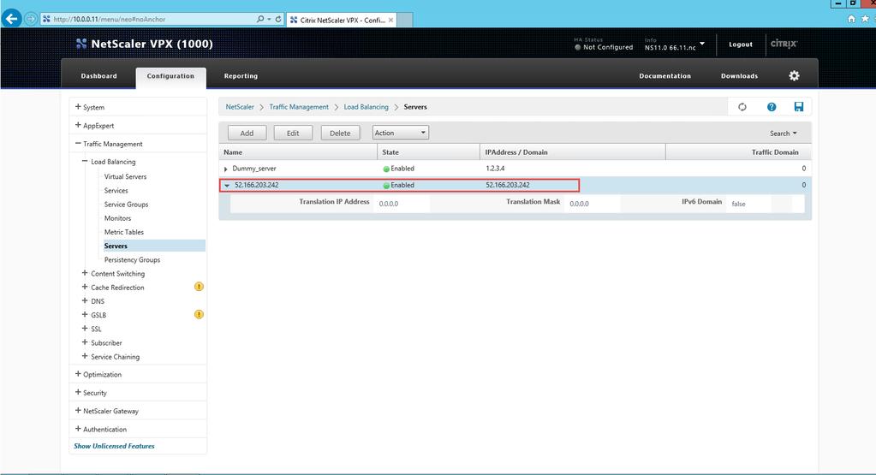The height and width of the screenshot is (475, 876).
Task: Click Cache Redirection warning icon
Action: (199, 287)
